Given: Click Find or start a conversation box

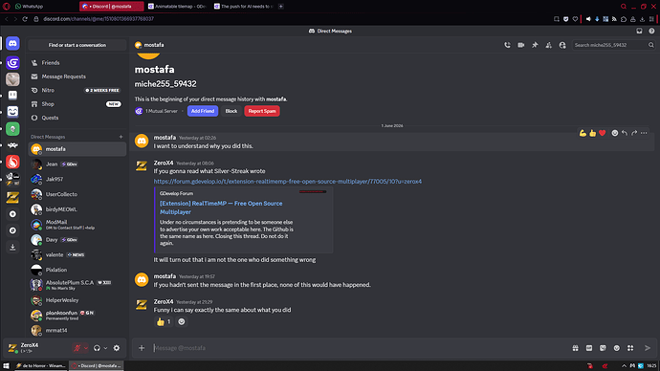Looking at the screenshot, I should pos(77,45).
